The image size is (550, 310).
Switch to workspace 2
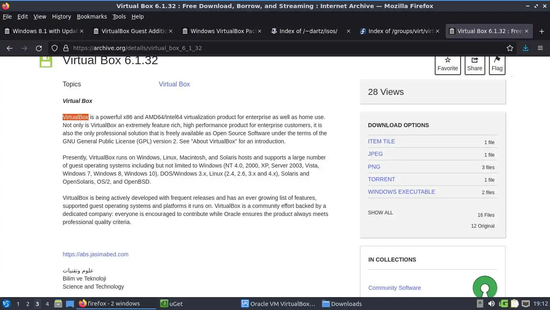(28, 304)
